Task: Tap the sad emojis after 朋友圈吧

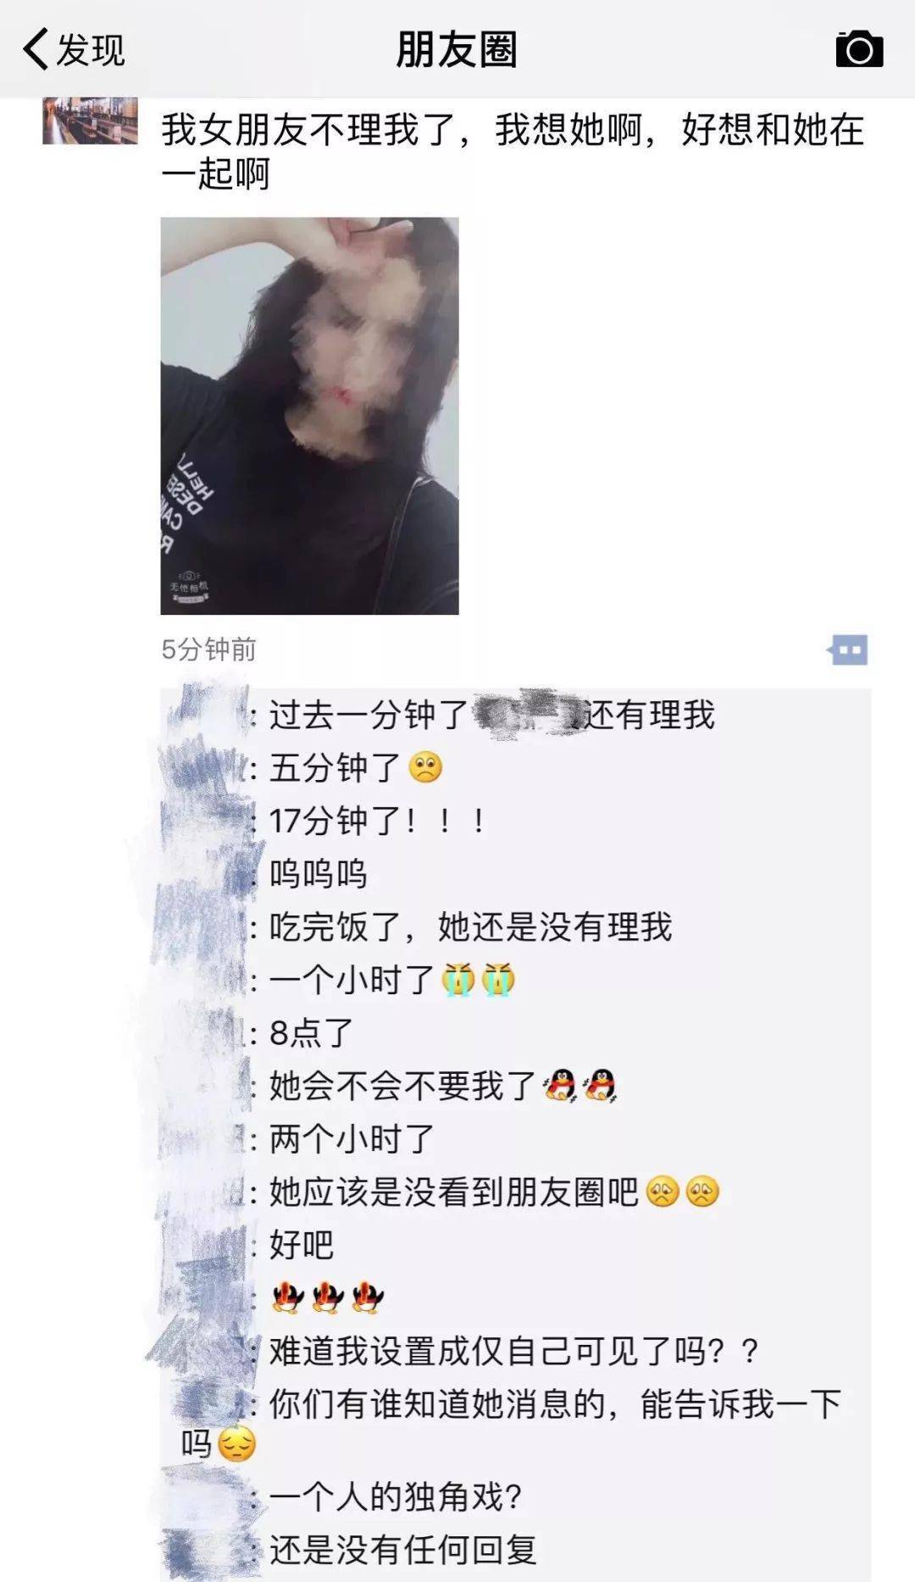Action: [683, 1192]
